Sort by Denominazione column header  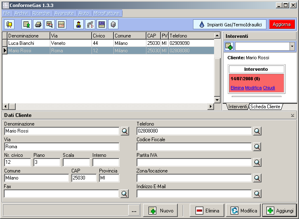pyautogui.click(x=28, y=36)
